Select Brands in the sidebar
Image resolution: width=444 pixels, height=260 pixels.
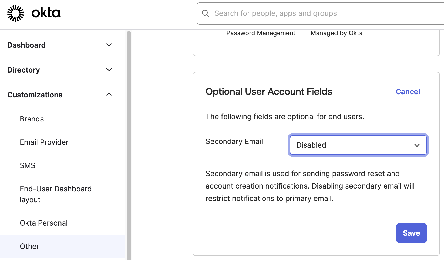(x=32, y=119)
